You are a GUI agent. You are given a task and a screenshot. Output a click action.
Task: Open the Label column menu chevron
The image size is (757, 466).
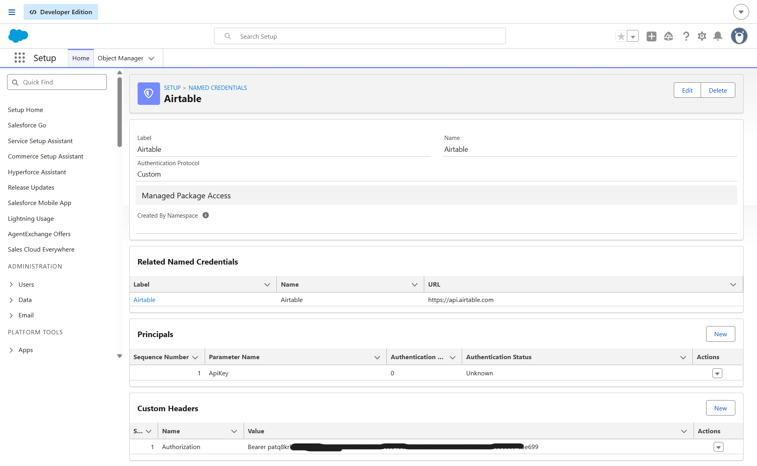point(267,284)
